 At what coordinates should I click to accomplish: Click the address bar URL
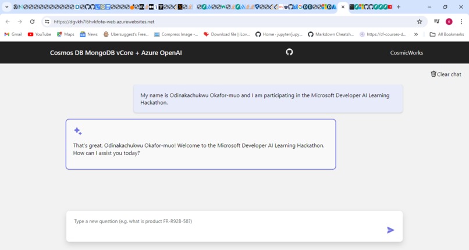point(104,22)
